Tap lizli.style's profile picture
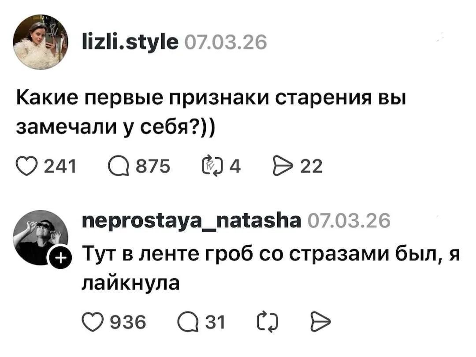Viewport: 476px width, 357px height. pos(41,42)
